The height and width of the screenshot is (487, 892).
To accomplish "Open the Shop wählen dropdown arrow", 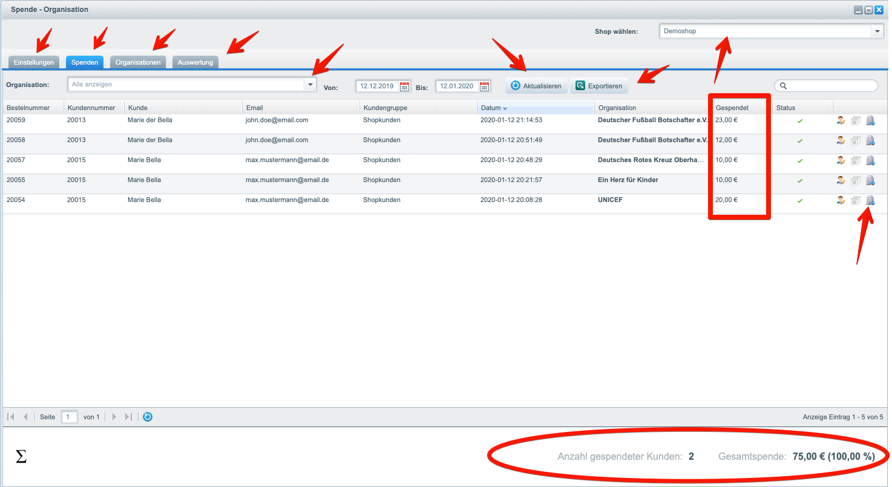I will point(877,31).
